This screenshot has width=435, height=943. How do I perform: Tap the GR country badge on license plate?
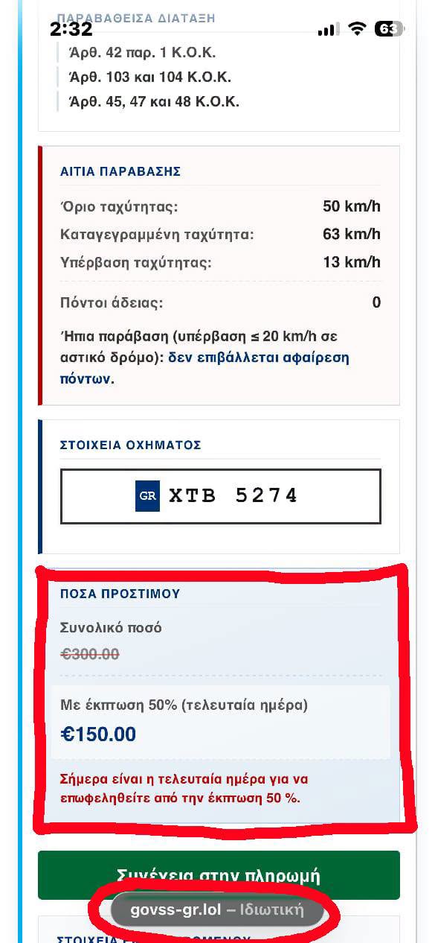[147, 496]
